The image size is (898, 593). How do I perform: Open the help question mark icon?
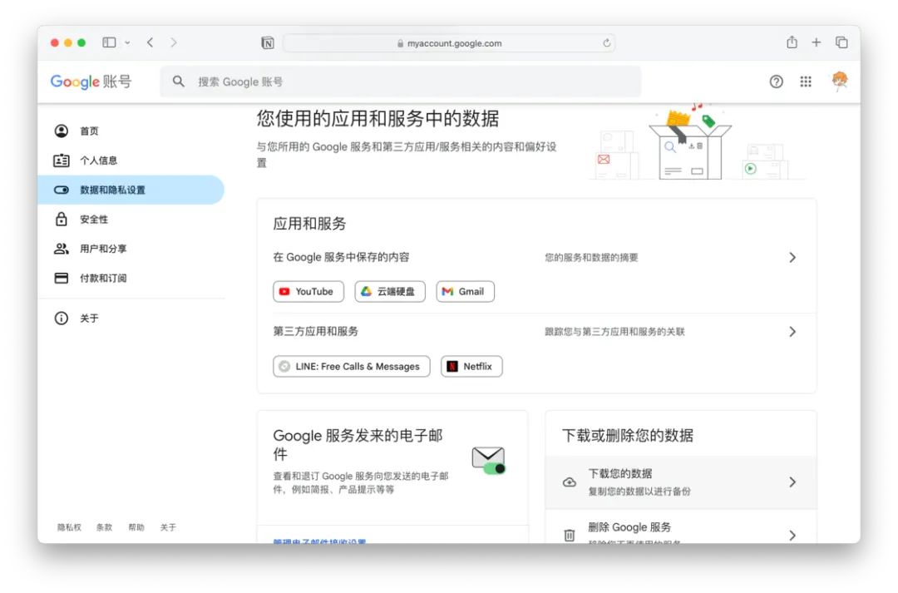coord(776,82)
